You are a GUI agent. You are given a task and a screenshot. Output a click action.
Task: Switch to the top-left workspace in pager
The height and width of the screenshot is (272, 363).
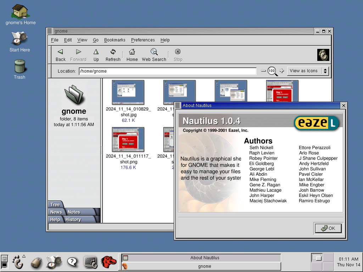[317, 257]
